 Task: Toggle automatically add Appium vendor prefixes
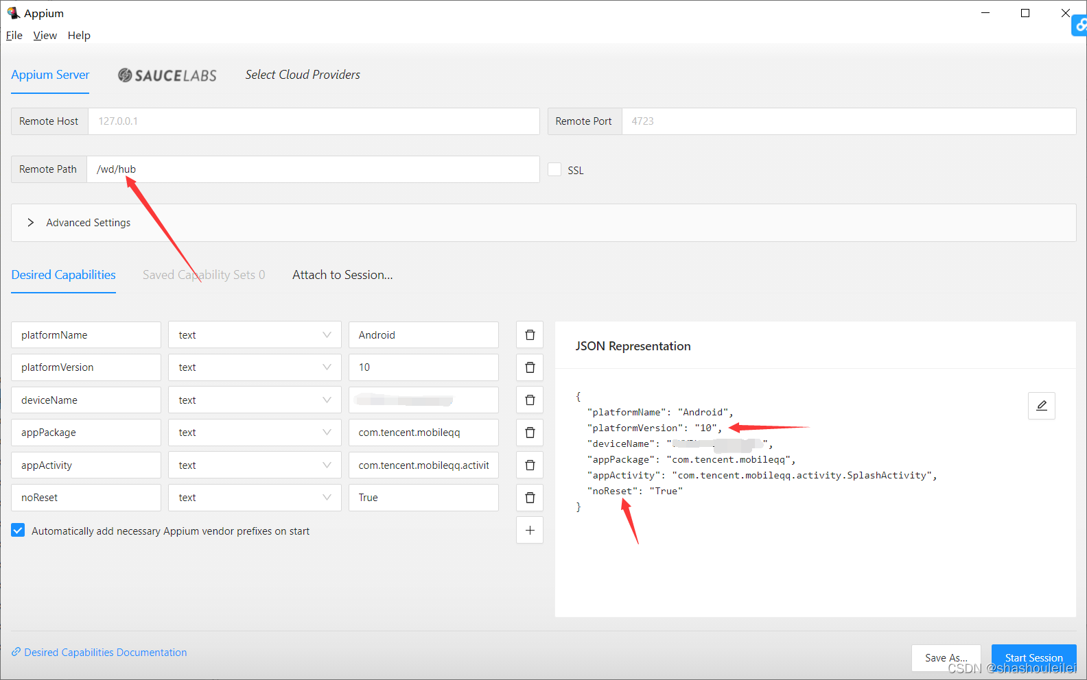click(x=19, y=531)
